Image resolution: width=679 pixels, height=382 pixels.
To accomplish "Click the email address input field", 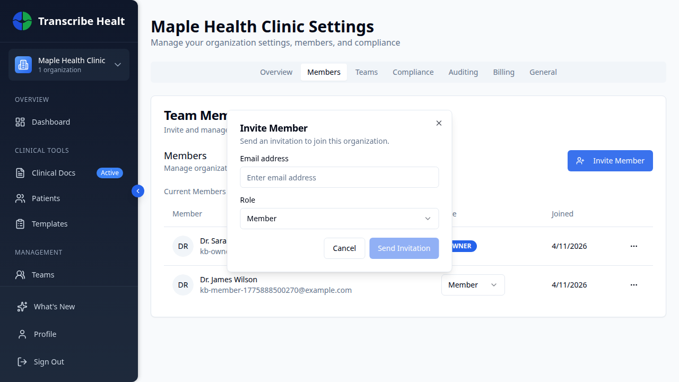I will [x=339, y=177].
